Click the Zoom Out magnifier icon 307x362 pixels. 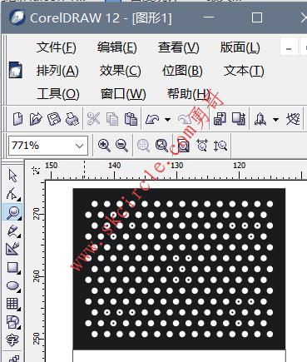121,146
